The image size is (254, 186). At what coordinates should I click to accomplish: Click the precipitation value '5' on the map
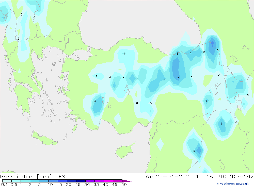(221, 124)
